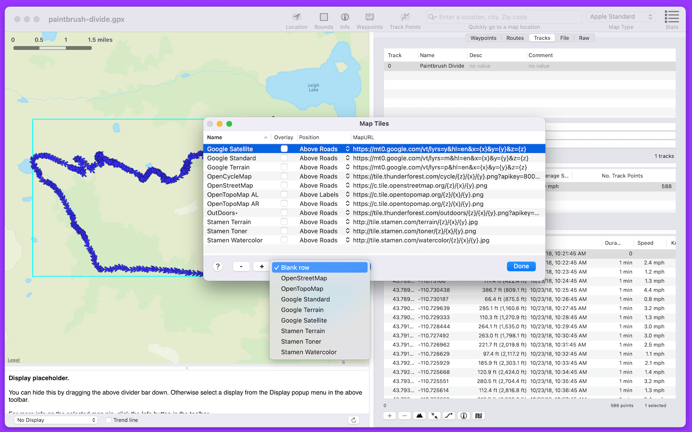
Task: Click the Location arrow toolbar icon
Action: (297, 17)
